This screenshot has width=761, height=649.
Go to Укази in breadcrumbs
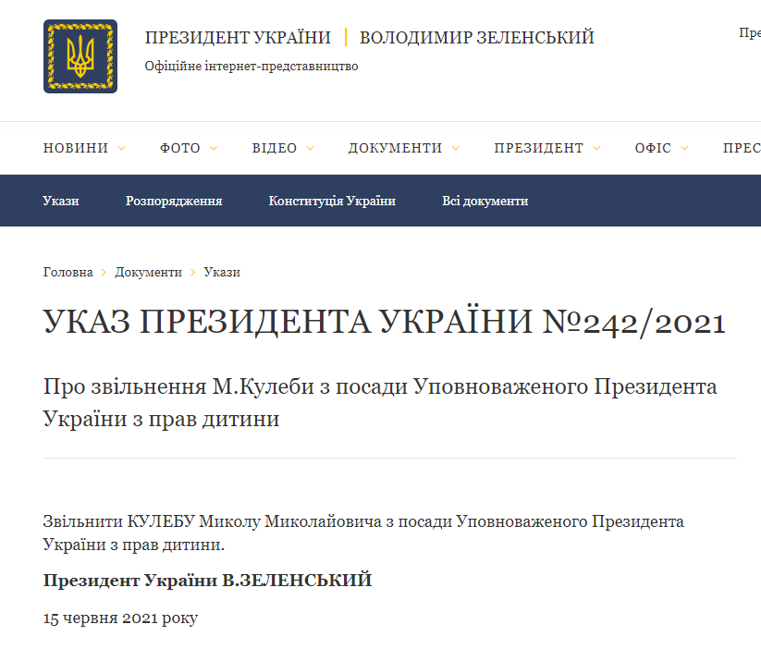(x=222, y=273)
